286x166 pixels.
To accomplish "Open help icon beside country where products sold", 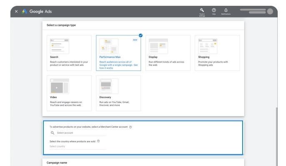I will click(98, 141).
